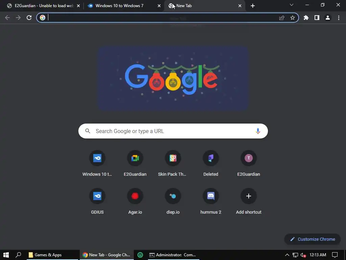Launch the Agar.io shortcut
This screenshot has width=346, height=260.
point(135,202)
